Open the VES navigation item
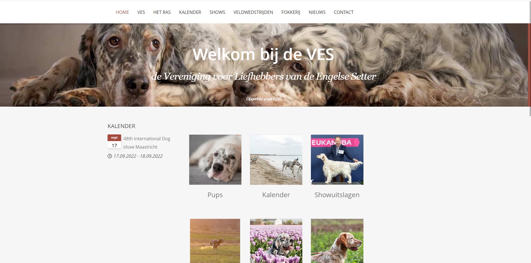The height and width of the screenshot is (263, 531). point(141,12)
